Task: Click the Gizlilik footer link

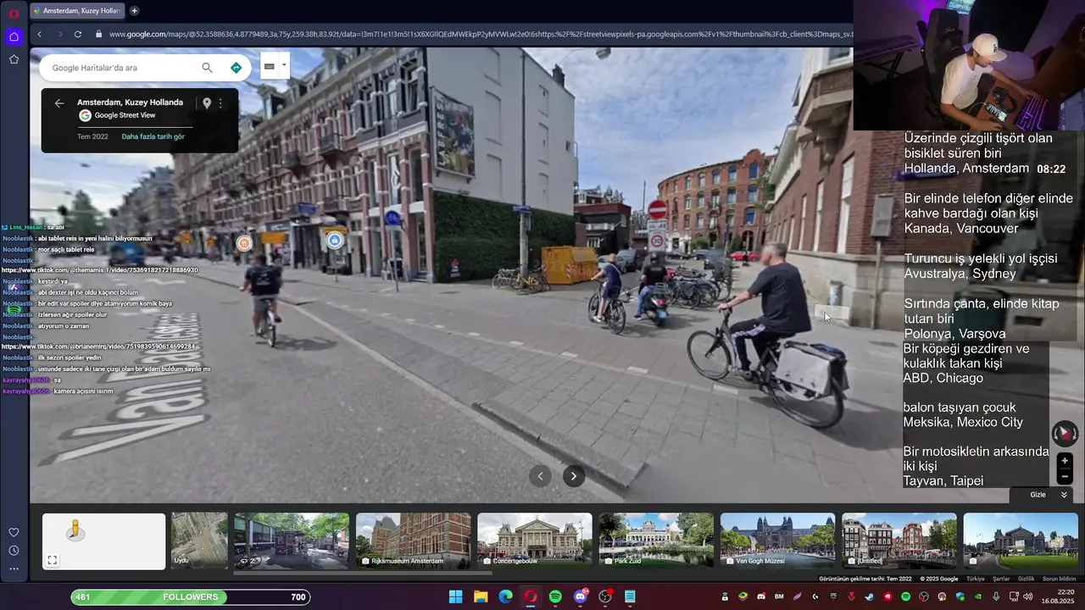Action: pos(1026,579)
